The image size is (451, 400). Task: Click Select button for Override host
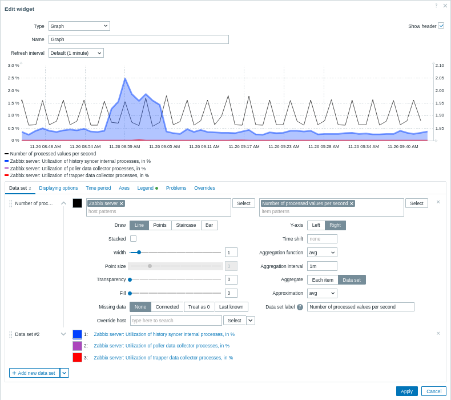point(235,321)
